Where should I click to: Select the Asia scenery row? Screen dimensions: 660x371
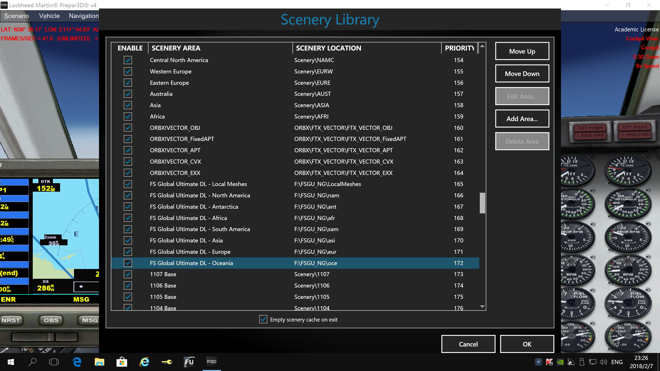295,105
